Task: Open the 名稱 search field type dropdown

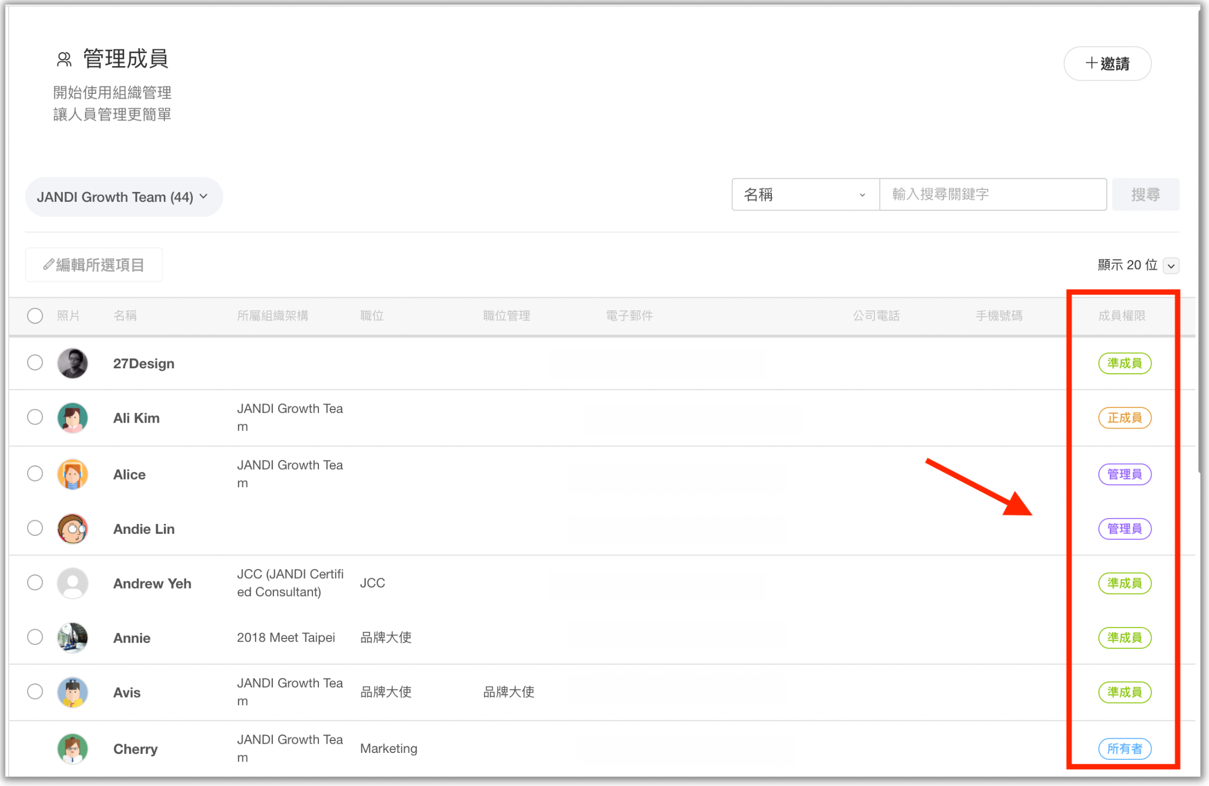Action: 805,195
